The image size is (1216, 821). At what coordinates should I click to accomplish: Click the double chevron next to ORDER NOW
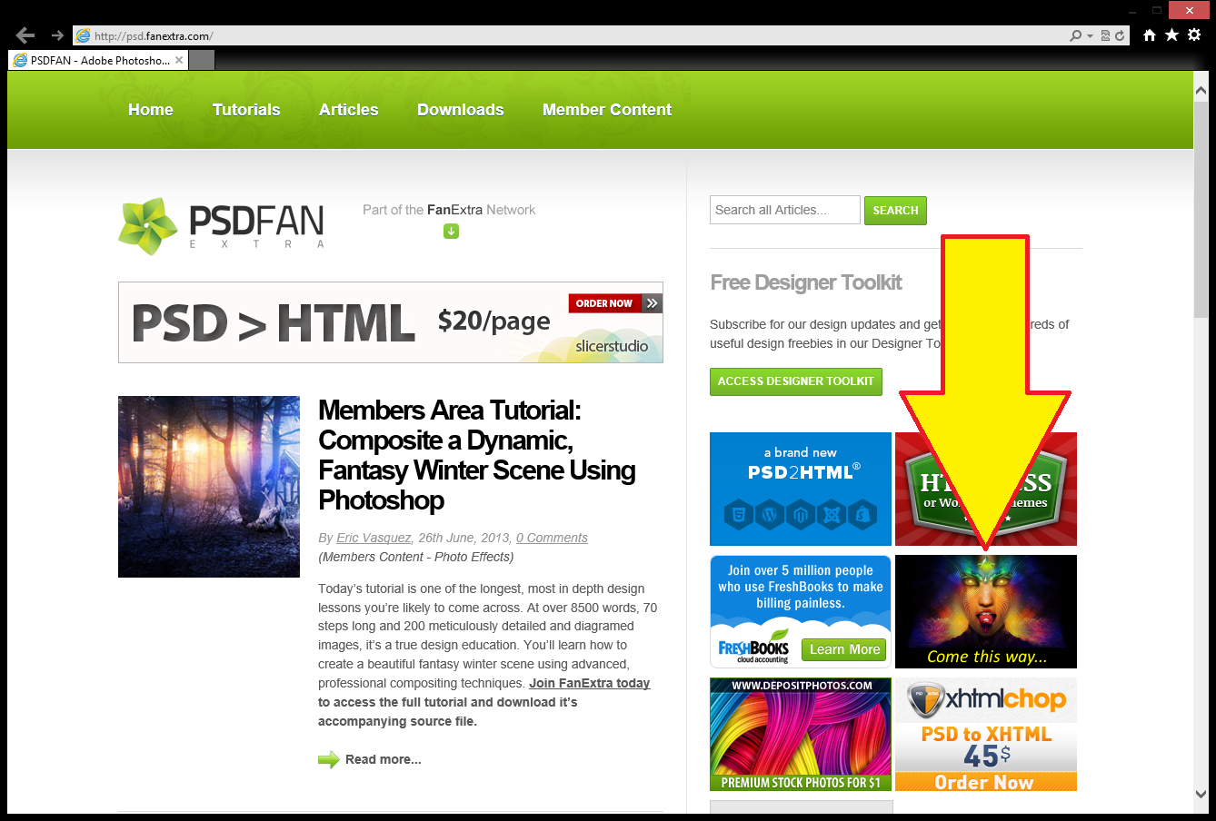pyautogui.click(x=653, y=303)
